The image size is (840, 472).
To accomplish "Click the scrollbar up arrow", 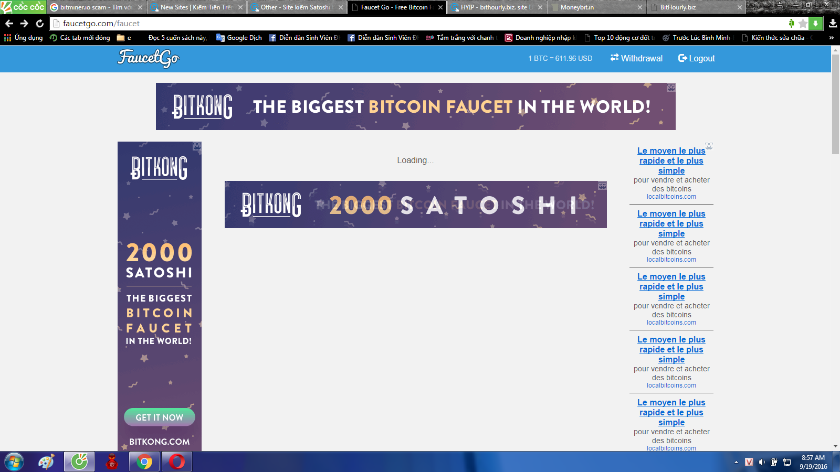I will coord(836,50).
